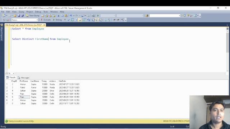Switch to the Messages tab
The width and height of the screenshot is (230, 129).
(24, 78)
